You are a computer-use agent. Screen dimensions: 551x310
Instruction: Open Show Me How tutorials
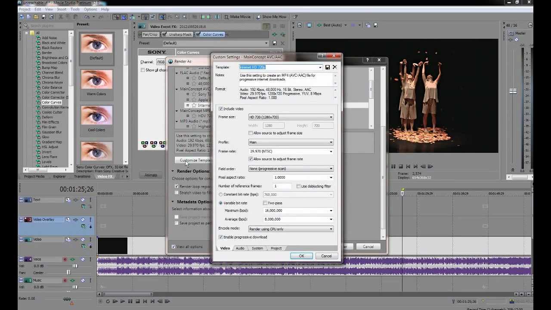[x=271, y=17]
